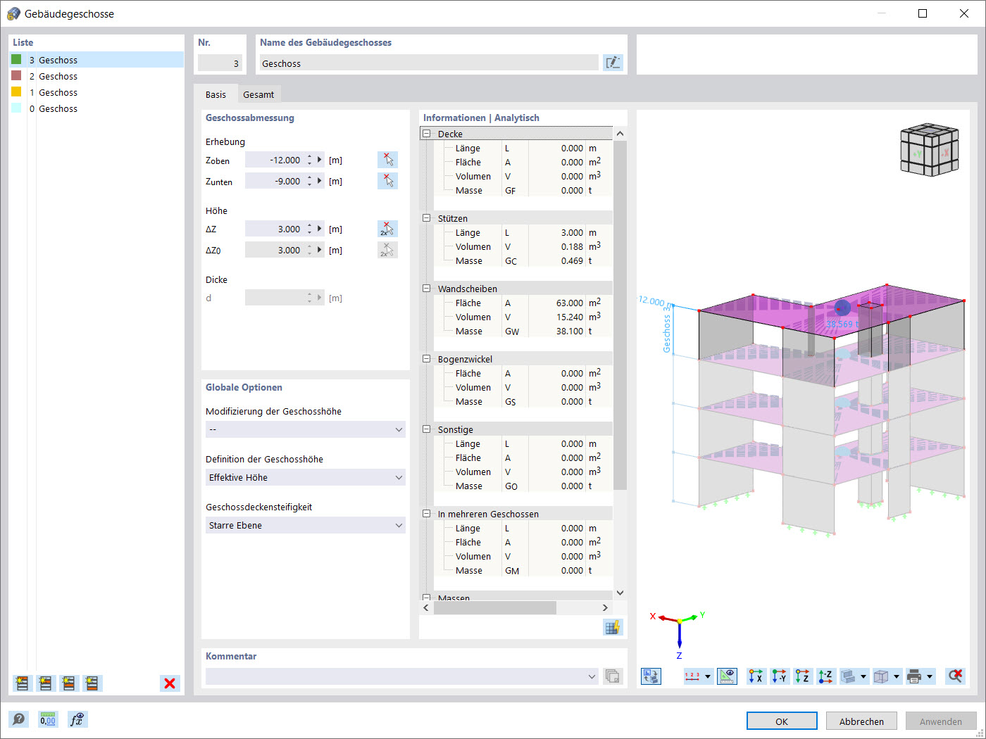
Task: Open the Modifizierung der Geschosshöhe dropdown
Action: (x=306, y=429)
